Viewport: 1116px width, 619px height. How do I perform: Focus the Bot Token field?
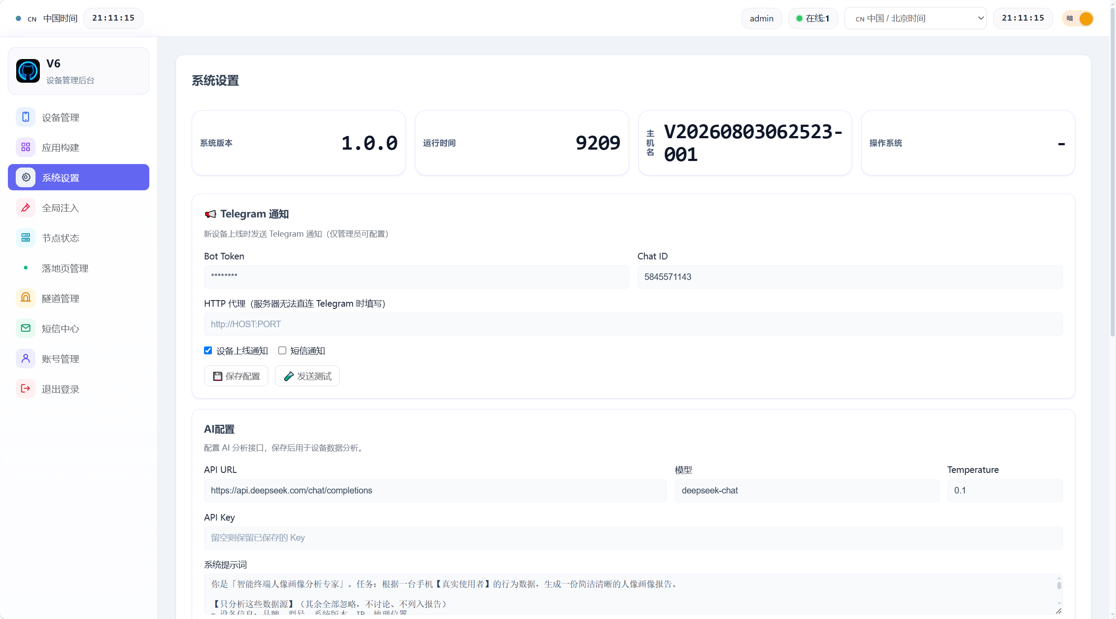417,277
